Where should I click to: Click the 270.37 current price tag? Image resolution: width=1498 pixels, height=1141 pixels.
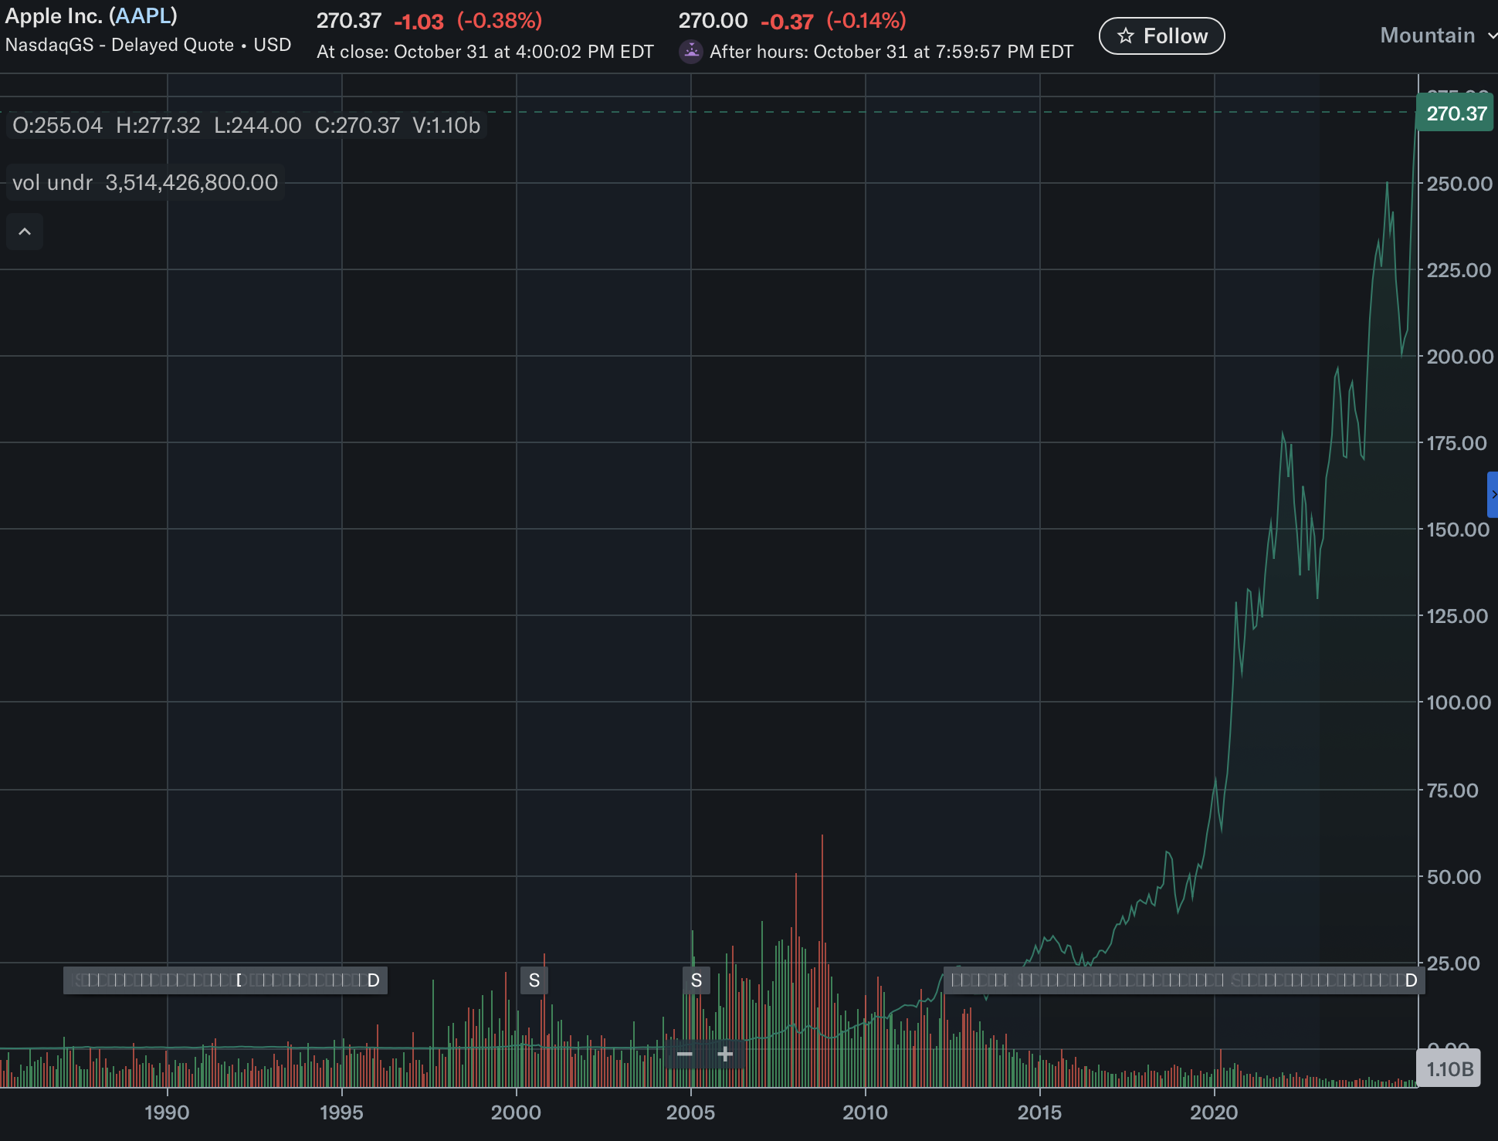point(1456,113)
